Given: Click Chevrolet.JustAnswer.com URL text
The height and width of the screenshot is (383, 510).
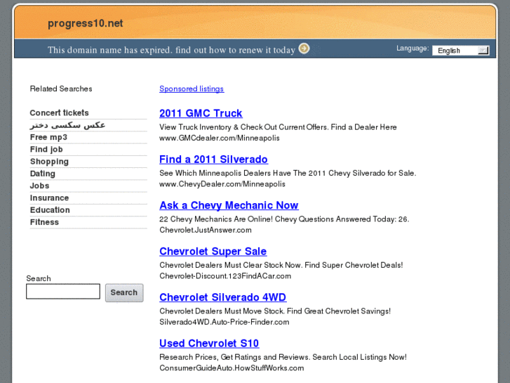Looking at the screenshot, I should (206, 230).
